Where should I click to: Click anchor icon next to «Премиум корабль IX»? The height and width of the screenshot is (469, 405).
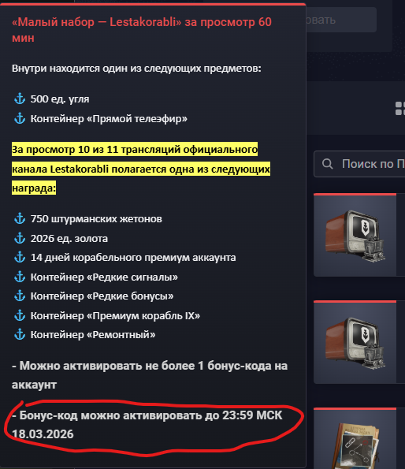[x=20, y=315]
